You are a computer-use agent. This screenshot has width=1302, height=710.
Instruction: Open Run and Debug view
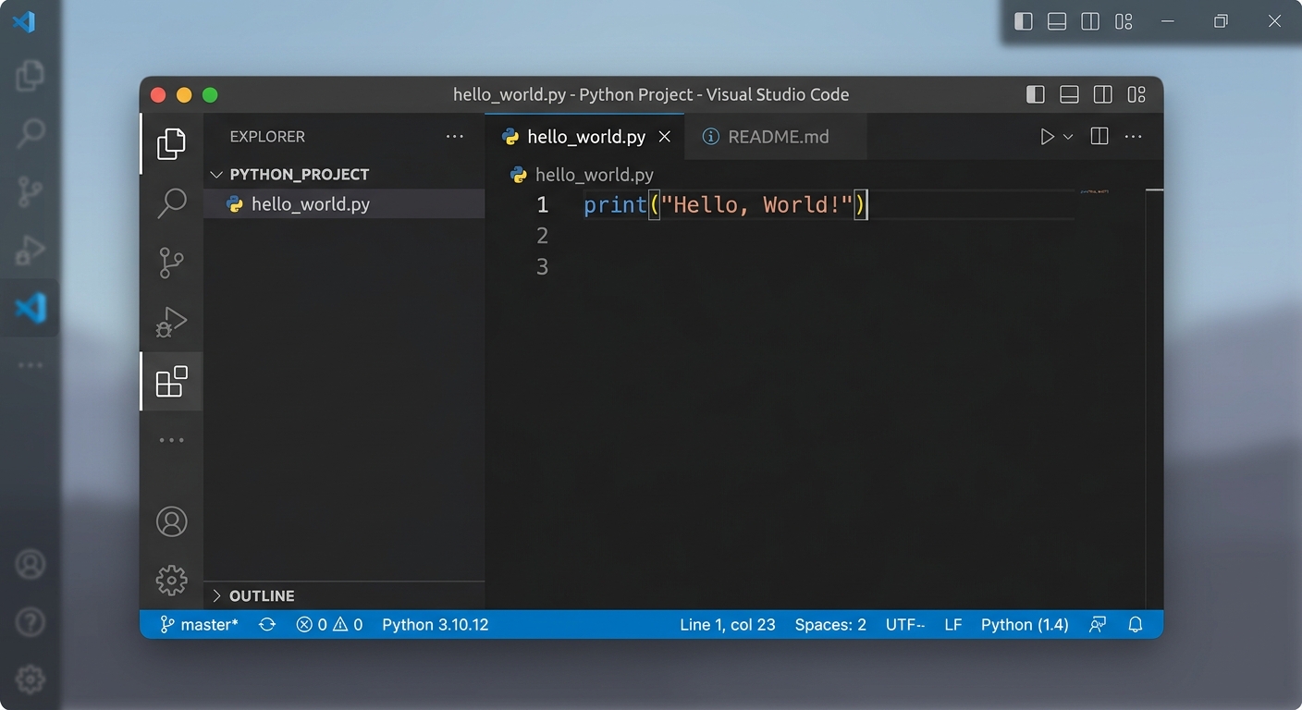171,322
